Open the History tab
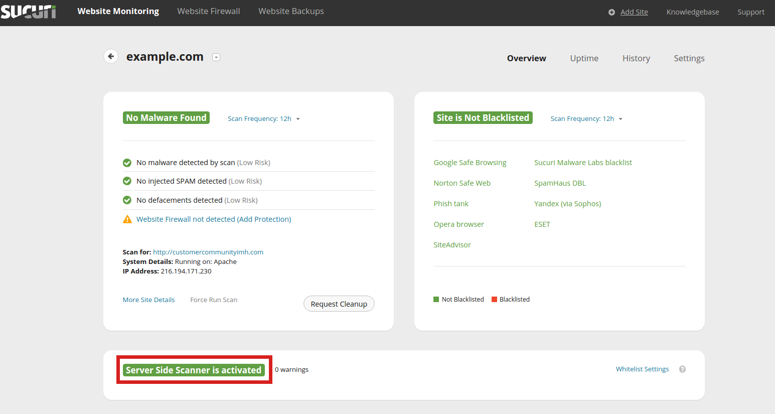775x414 pixels. pos(636,58)
